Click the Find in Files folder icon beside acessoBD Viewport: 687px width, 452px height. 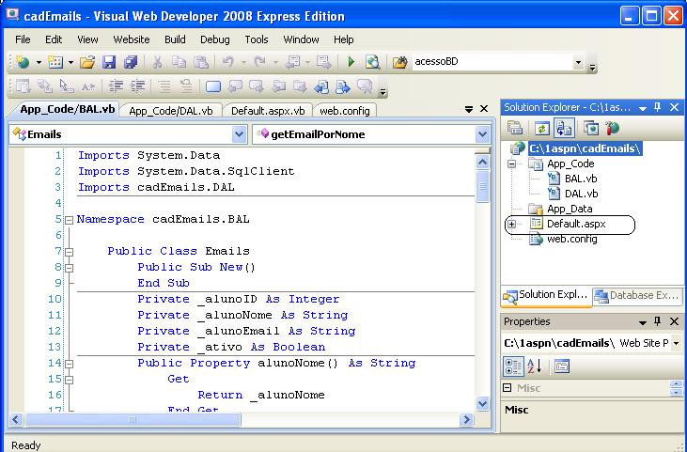[x=399, y=62]
